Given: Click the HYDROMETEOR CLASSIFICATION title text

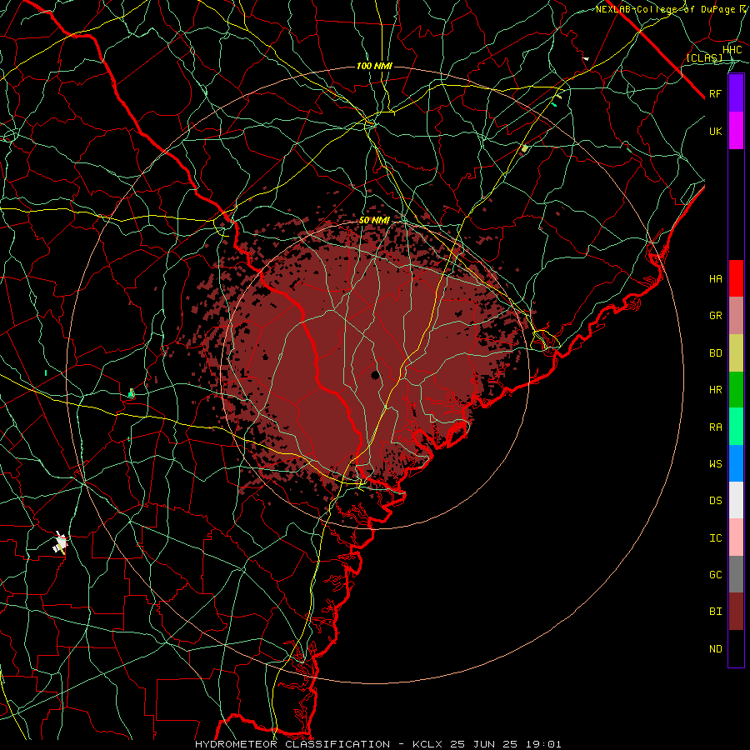Looking at the screenshot, I should click(x=292, y=744).
